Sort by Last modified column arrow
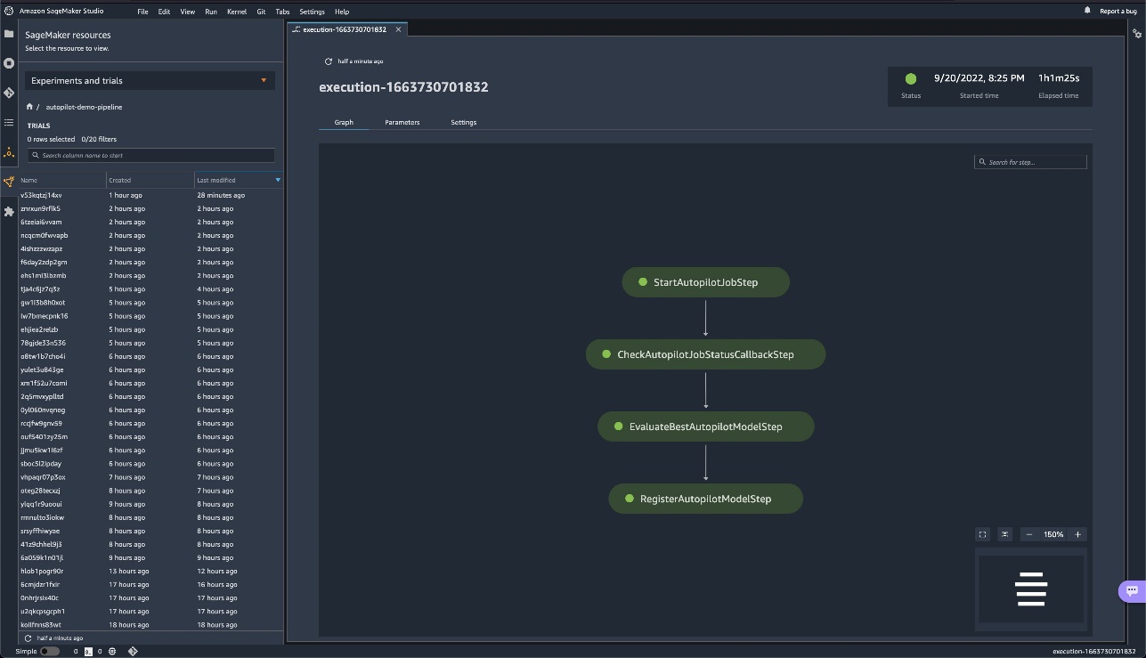The image size is (1146, 658). (278, 180)
